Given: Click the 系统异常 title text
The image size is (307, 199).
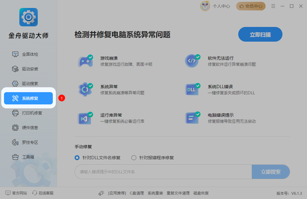Looking at the screenshot, I should pyautogui.click(x=109, y=87).
